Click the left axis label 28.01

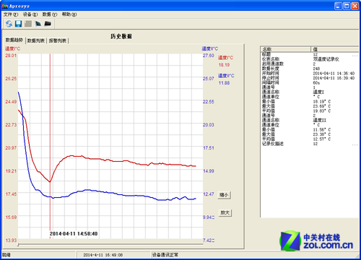11,56
